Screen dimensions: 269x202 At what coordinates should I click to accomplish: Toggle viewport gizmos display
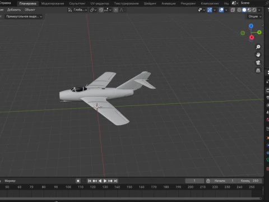tap(210, 10)
